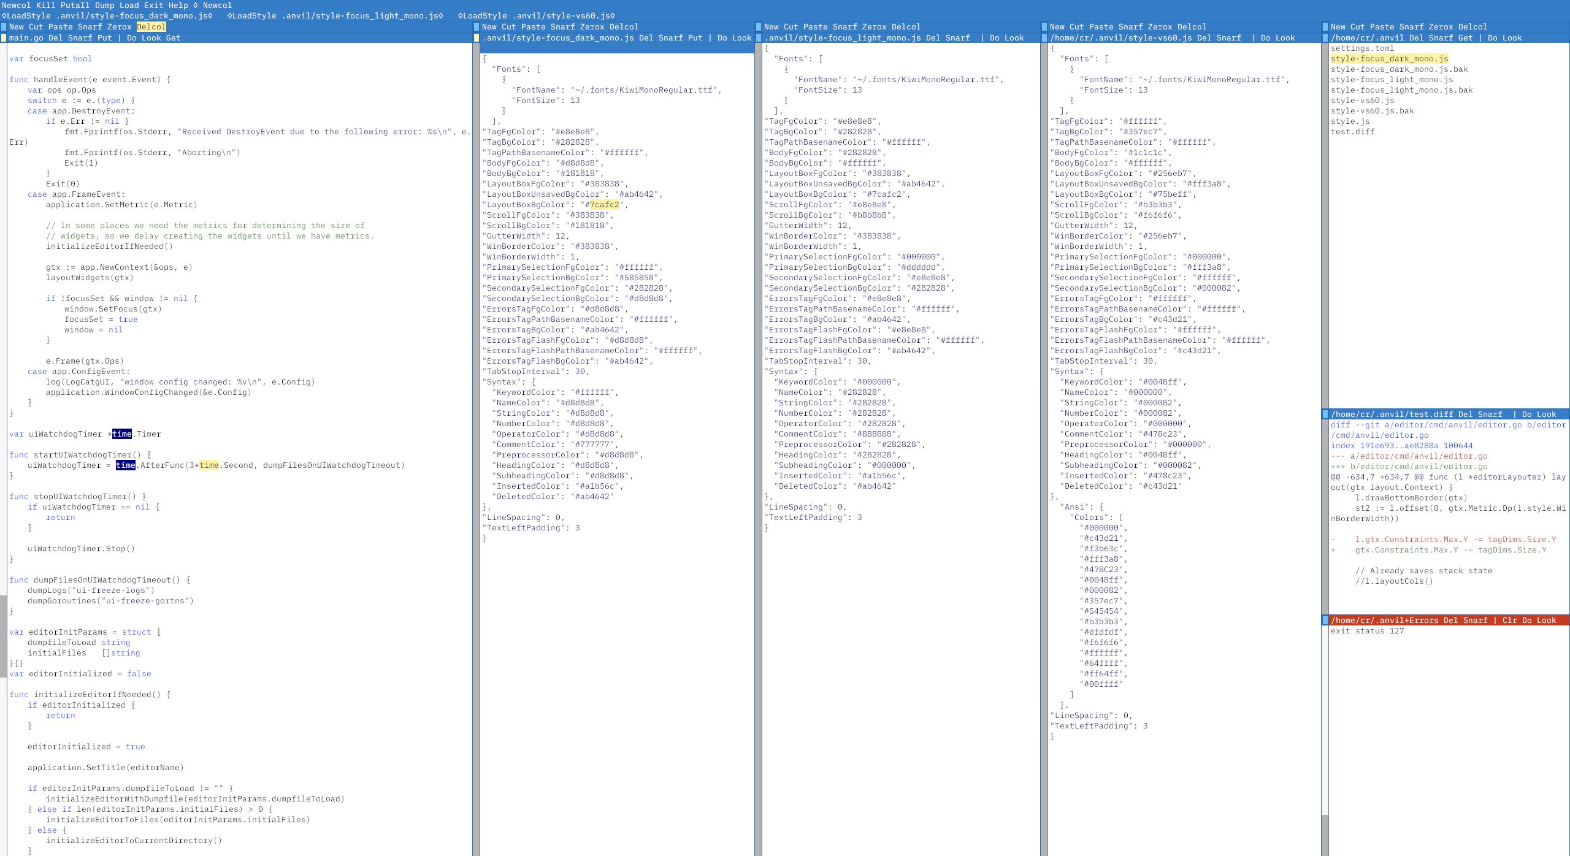Viewport: 1570px width, 856px height.
Task: Click layout box of style-focus_light_mono.js window
Action: (x=759, y=38)
